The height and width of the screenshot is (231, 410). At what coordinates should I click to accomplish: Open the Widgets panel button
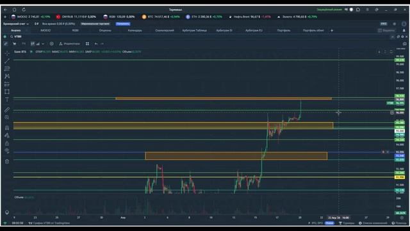click(x=386, y=30)
